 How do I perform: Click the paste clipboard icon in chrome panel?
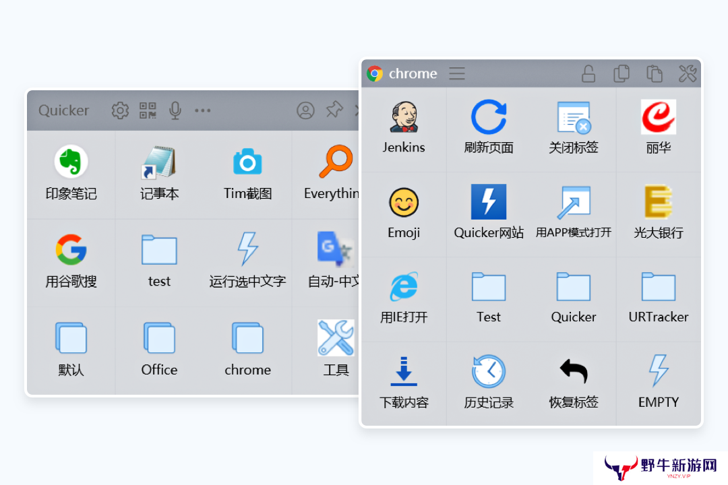(x=654, y=73)
